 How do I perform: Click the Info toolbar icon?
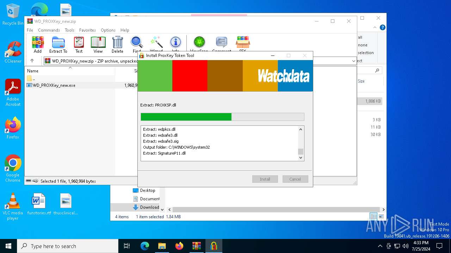coord(175,43)
